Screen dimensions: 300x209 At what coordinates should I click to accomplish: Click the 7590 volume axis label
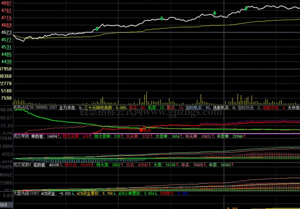coord(6,98)
